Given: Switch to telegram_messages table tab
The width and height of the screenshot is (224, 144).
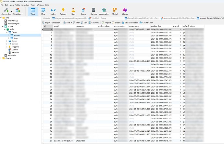Looking at the screenshot, I should pyautogui.click(x=69, y=18).
